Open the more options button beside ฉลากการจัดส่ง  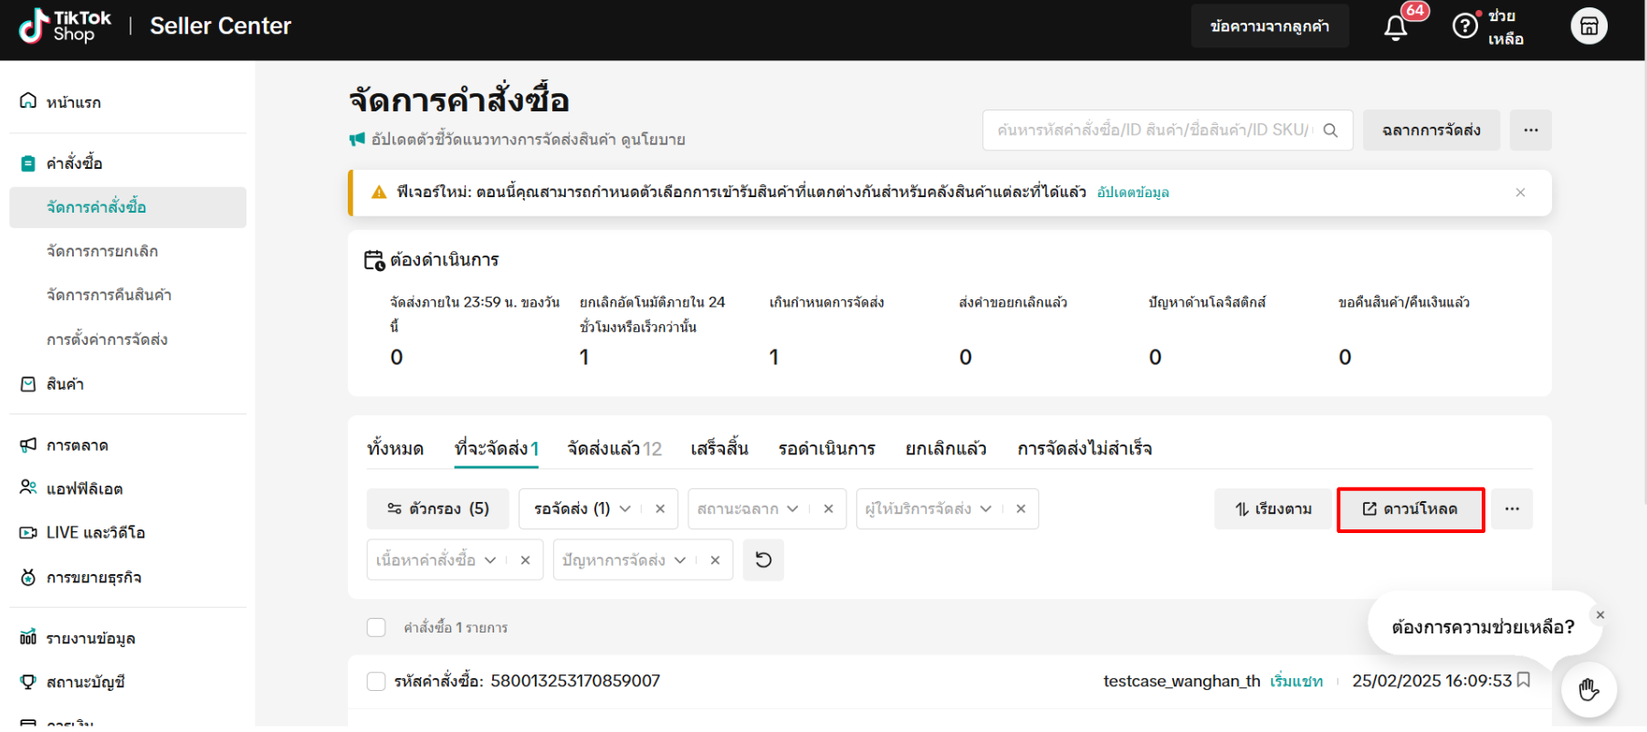point(1531,131)
